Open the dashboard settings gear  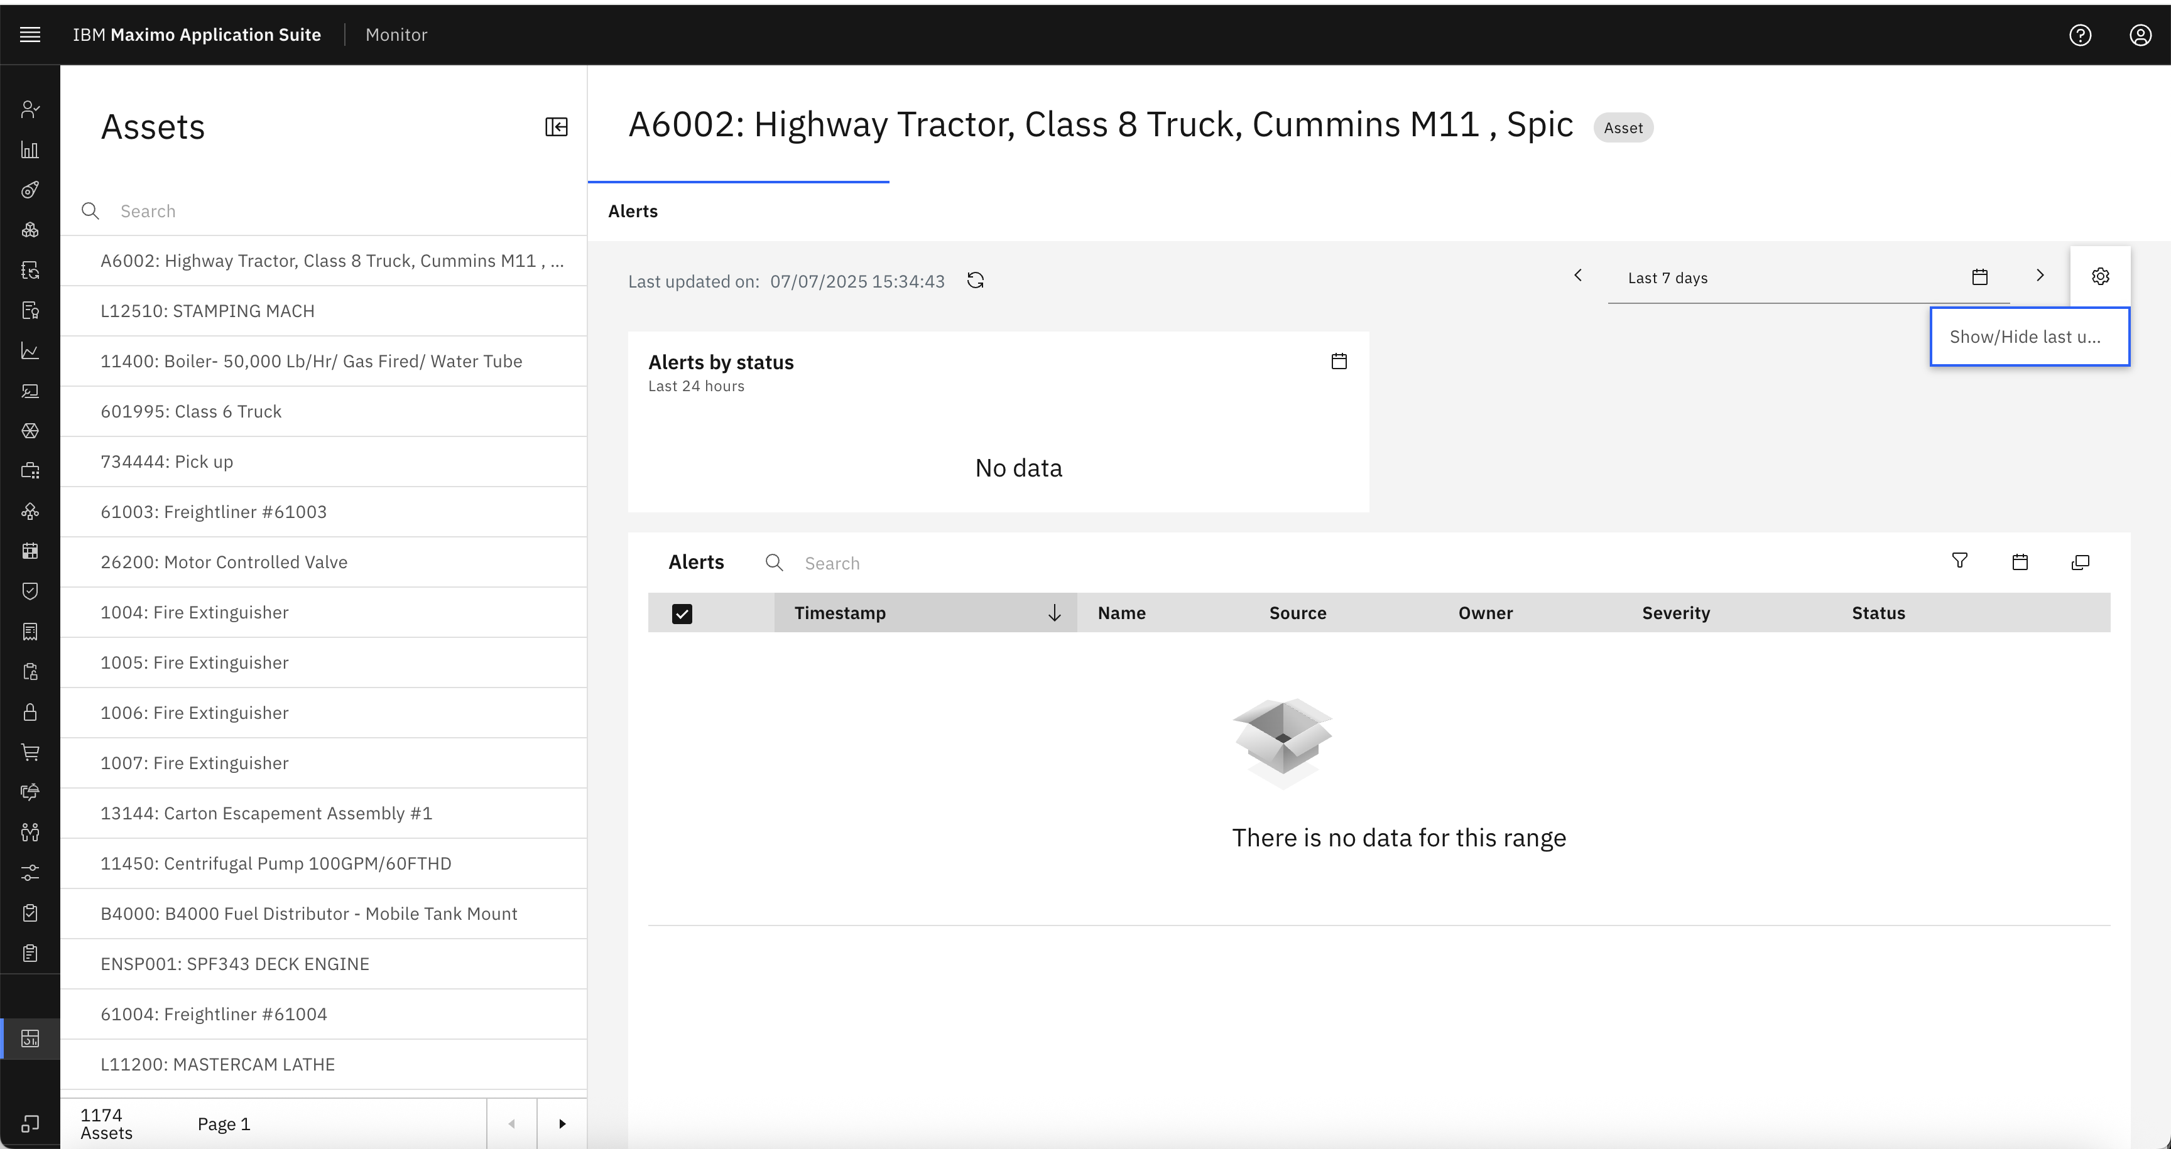point(2100,276)
